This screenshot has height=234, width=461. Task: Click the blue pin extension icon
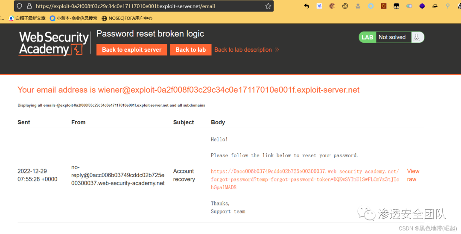[448, 6]
